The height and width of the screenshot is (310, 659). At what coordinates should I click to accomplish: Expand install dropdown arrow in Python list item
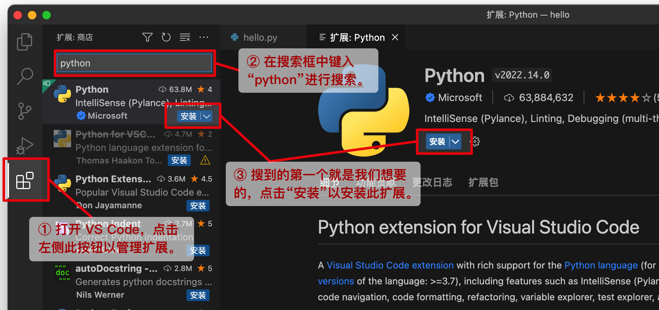(x=207, y=116)
